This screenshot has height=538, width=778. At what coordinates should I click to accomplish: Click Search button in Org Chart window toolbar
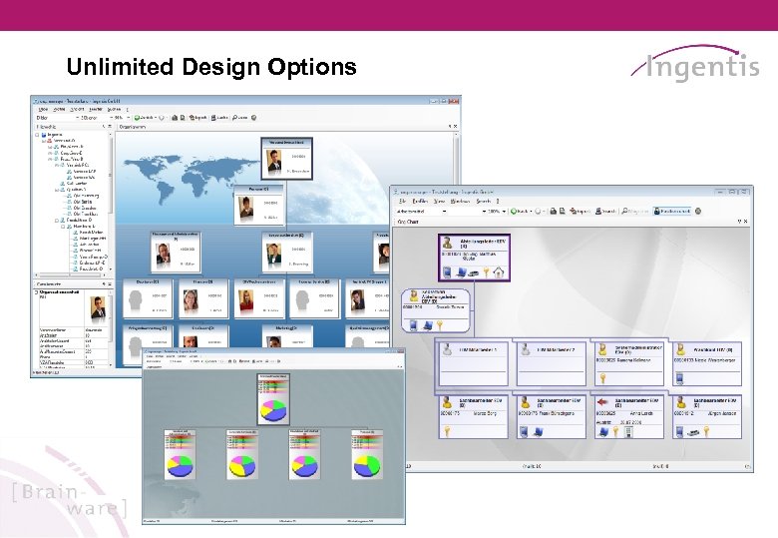point(605,211)
